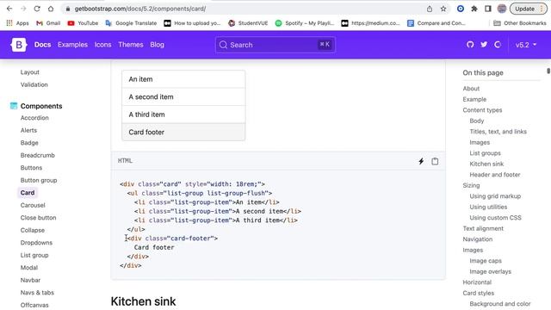Open Buttons in the sidebar
The height and width of the screenshot is (310, 551).
coord(31,168)
